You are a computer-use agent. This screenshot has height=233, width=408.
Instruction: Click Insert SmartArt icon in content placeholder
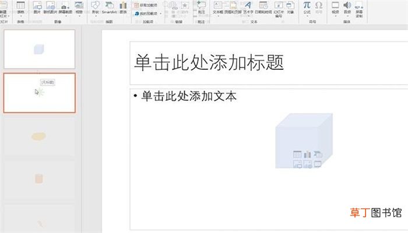[318, 154]
